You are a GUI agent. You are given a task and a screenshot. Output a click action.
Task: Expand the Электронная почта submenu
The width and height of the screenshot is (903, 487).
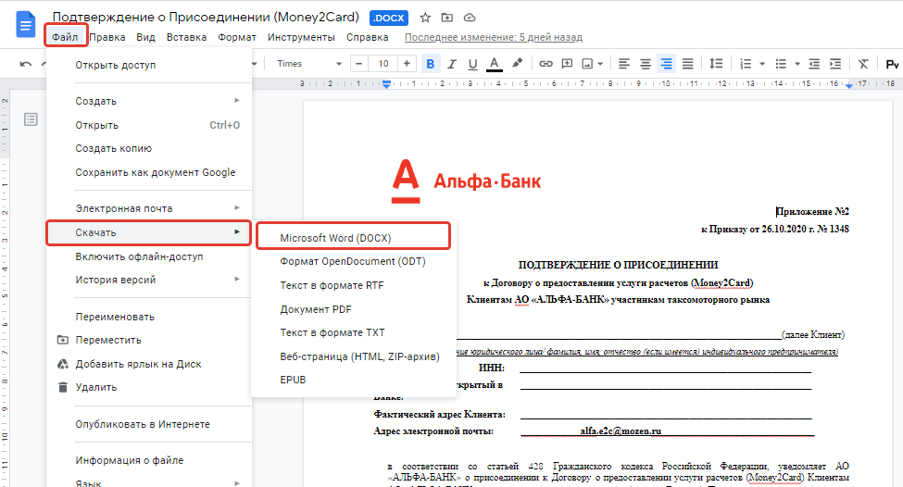pos(148,208)
